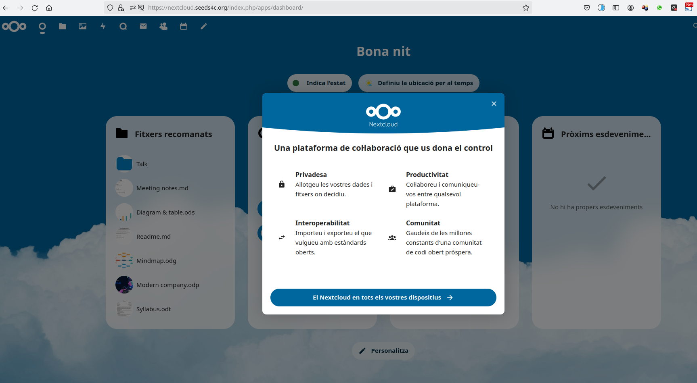Open the Mail envelope icon
This screenshot has height=383, width=697.
point(143,26)
